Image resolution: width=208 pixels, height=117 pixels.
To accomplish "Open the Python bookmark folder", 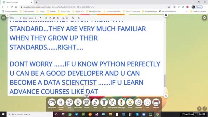I will pos(51,11).
